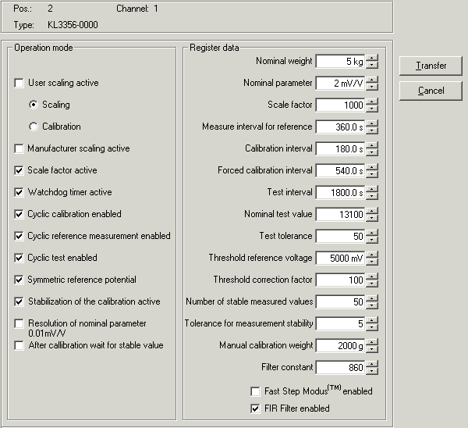Click the Test tolerance field

(x=340, y=236)
